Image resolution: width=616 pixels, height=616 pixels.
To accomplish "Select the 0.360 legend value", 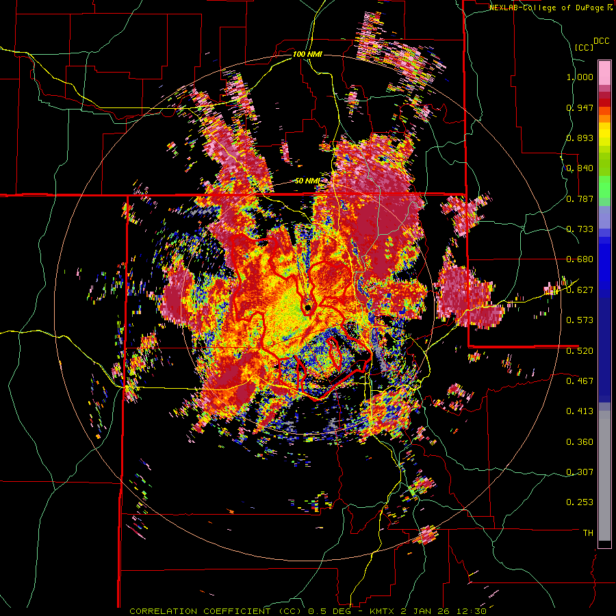I will [x=580, y=441].
